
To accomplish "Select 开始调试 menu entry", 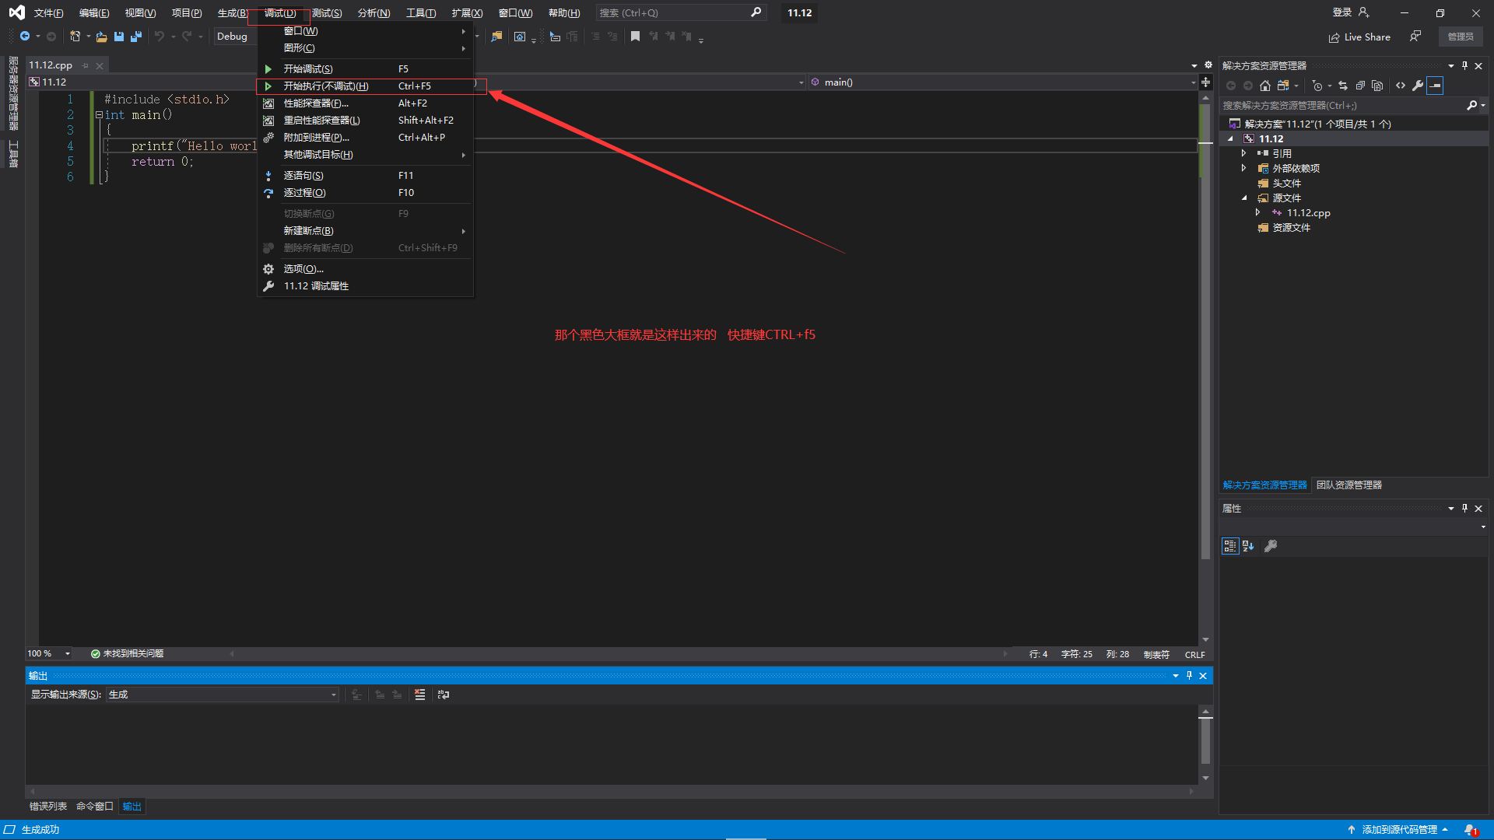I will tap(364, 69).
